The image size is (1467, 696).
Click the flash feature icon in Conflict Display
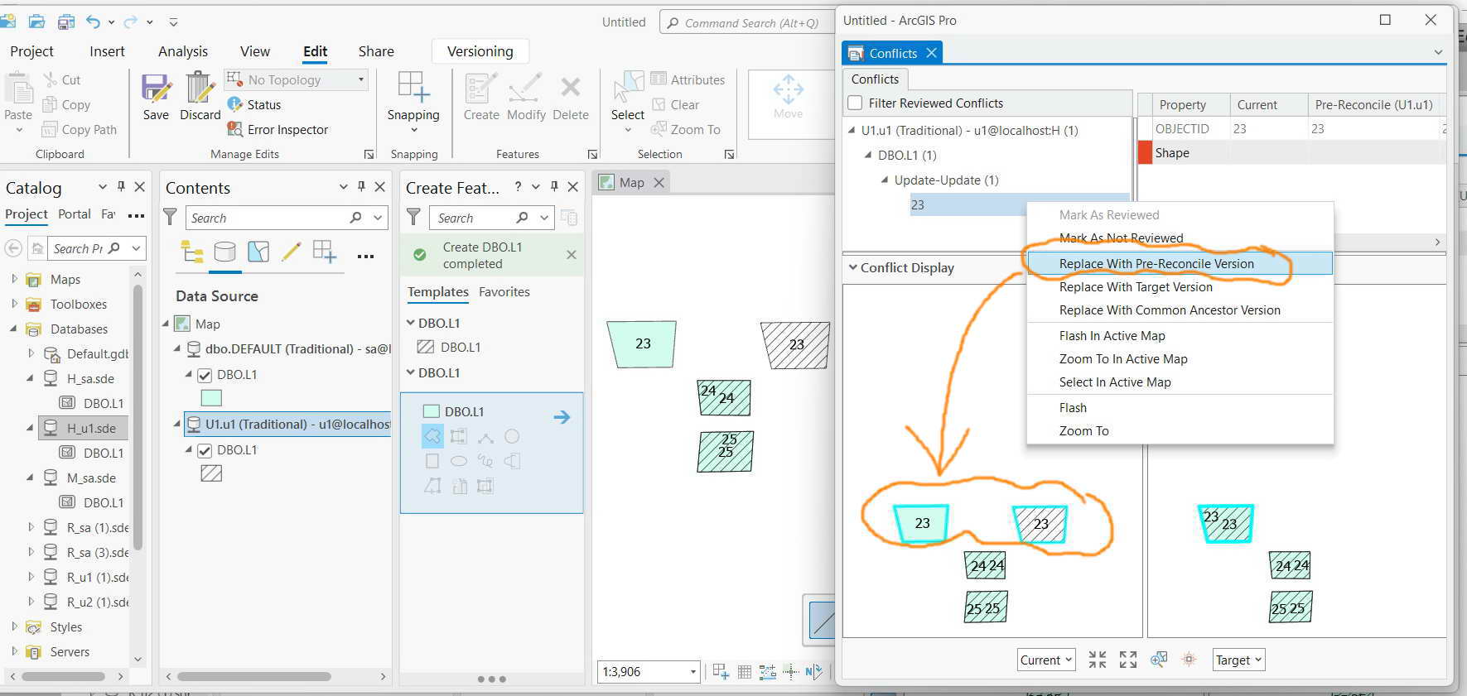pyautogui.click(x=1189, y=660)
